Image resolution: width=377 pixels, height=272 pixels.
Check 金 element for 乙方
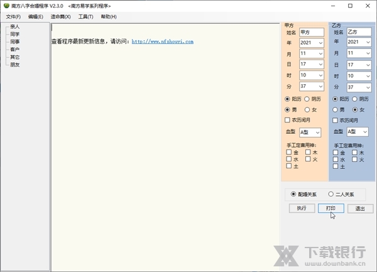pyautogui.click(x=336, y=153)
